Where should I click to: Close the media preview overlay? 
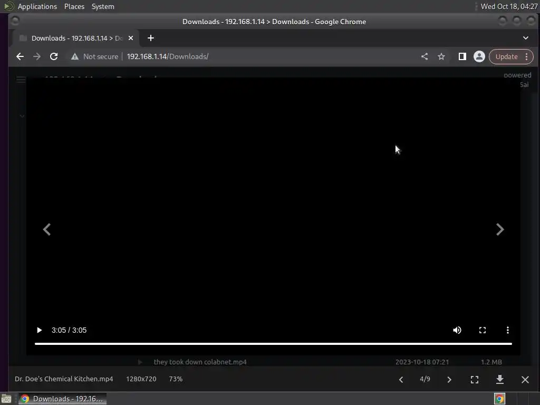click(x=525, y=380)
